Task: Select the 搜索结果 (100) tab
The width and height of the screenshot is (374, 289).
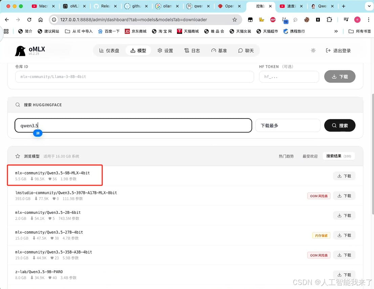Action: pos(339,156)
